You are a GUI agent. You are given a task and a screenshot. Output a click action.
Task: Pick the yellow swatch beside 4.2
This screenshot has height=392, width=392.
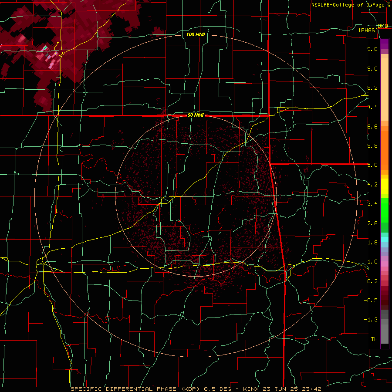(x=385, y=186)
